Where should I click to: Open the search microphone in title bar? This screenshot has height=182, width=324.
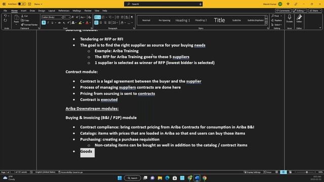(200, 4)
